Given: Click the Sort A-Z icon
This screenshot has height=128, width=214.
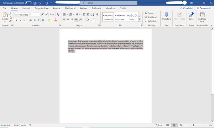Looking at the screenshot, I should pyautogui.click(x=93, y=14).
